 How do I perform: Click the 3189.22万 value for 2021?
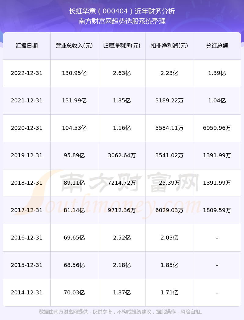tap(169, 101)
